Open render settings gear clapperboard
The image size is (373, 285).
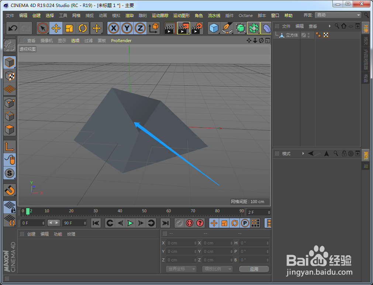(x=197, y=28)
